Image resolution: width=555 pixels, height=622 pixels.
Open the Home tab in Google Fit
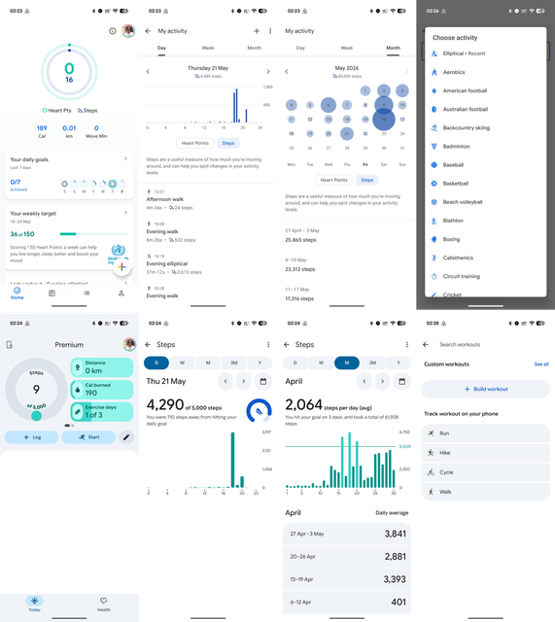tap(17, 294)
